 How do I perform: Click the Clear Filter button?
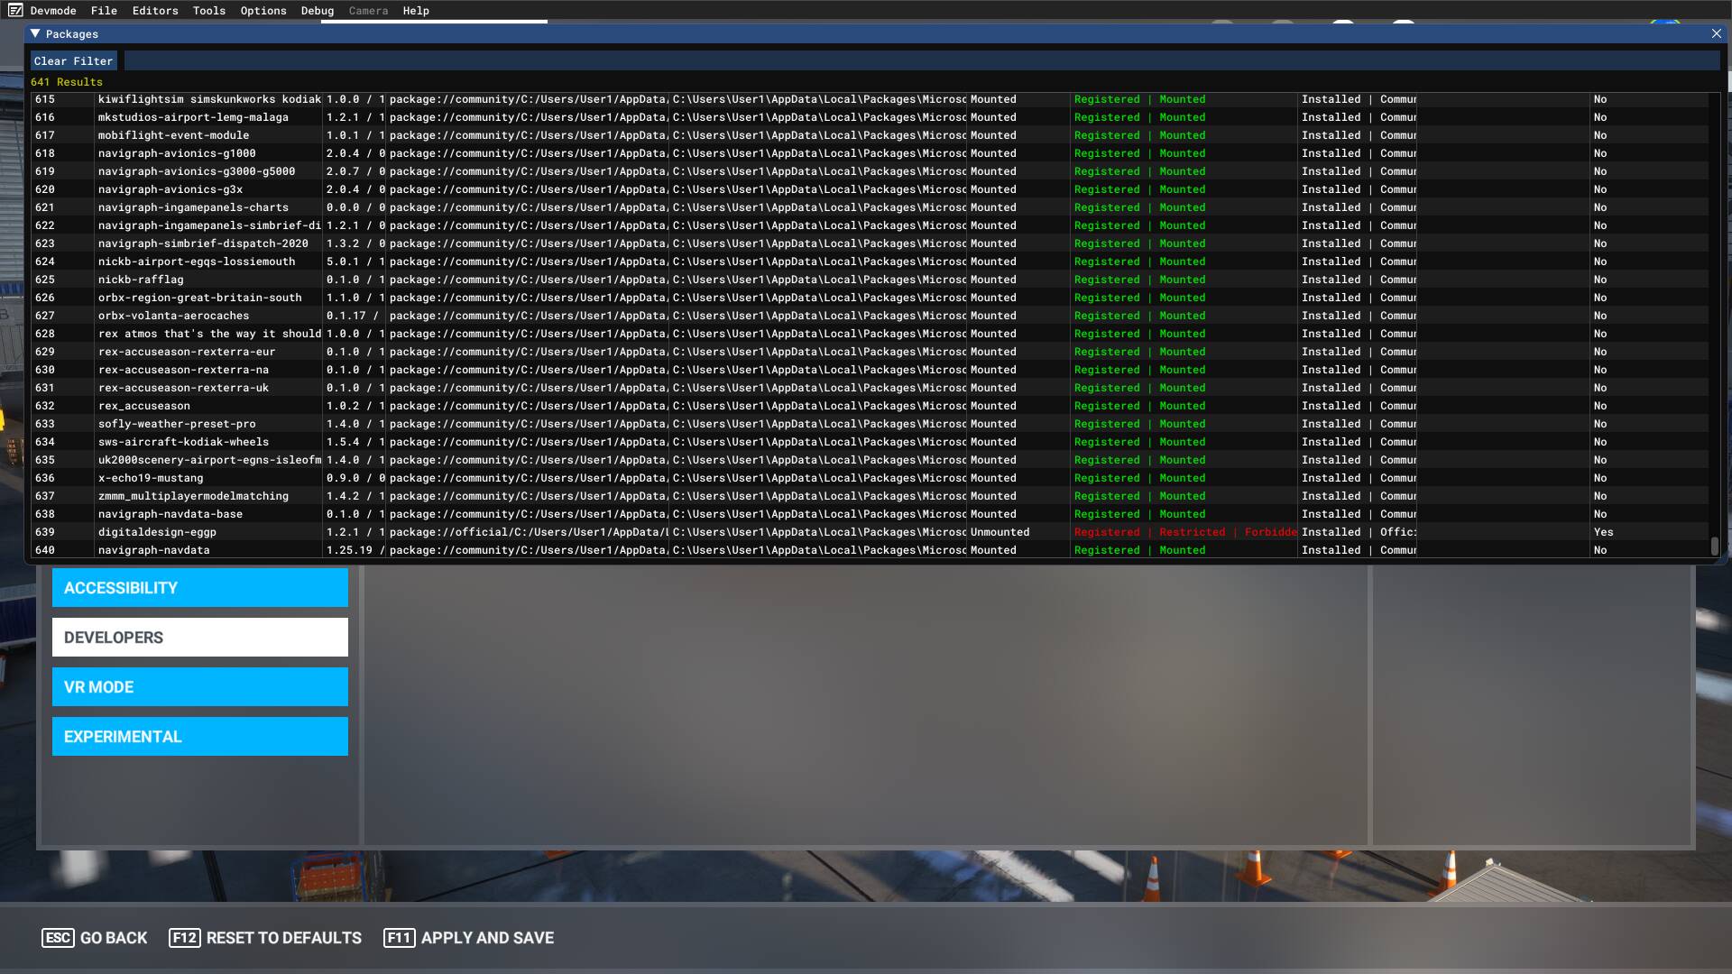pyautogui.click(x=73, y=61)
